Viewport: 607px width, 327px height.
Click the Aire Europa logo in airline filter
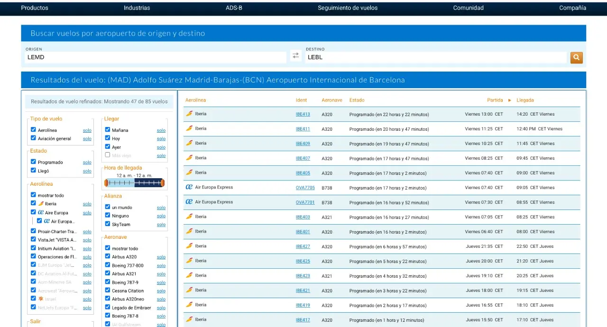(x=41, y=212)
